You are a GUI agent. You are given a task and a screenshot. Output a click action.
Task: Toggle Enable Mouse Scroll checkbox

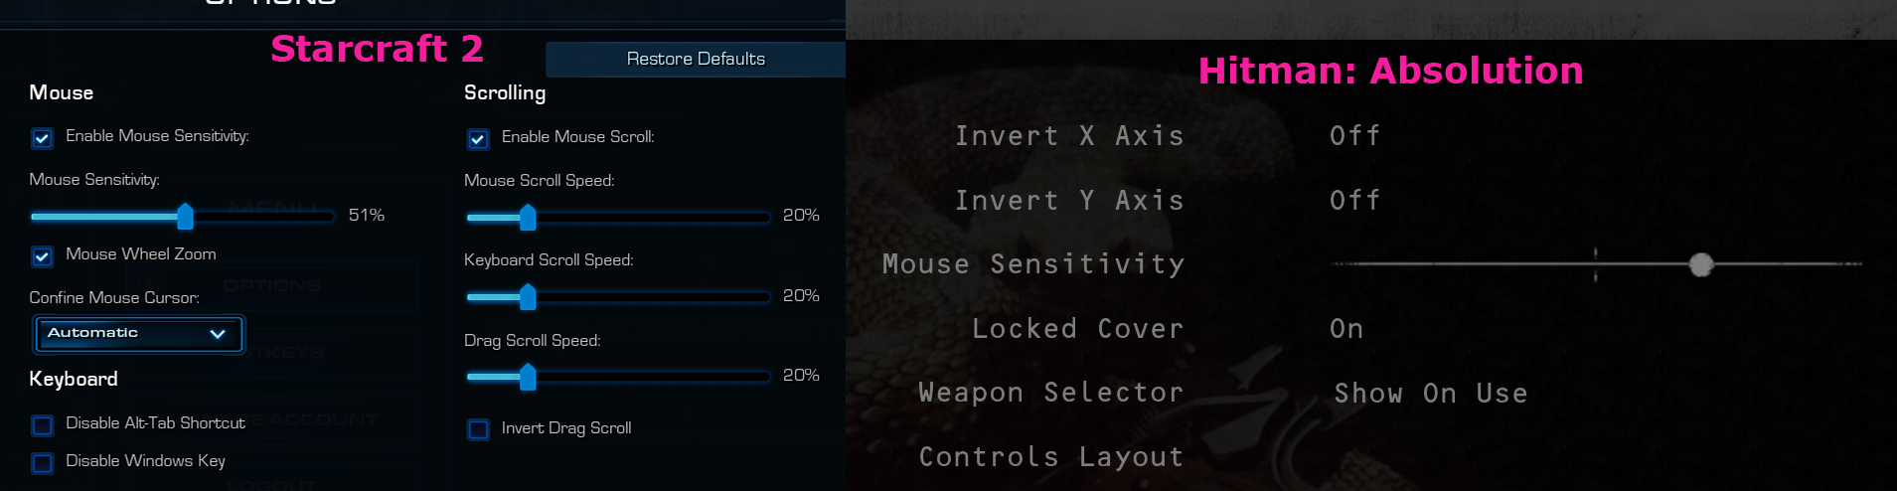pyautogui.click(x=478, y=139)
